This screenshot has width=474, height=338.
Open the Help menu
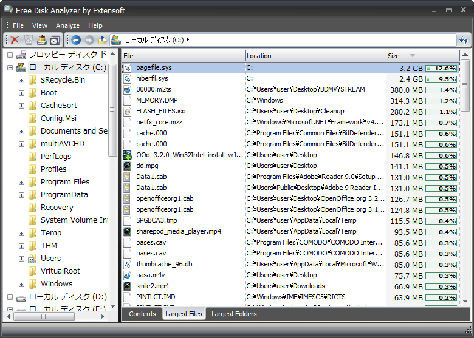click(x=95, y=25)
